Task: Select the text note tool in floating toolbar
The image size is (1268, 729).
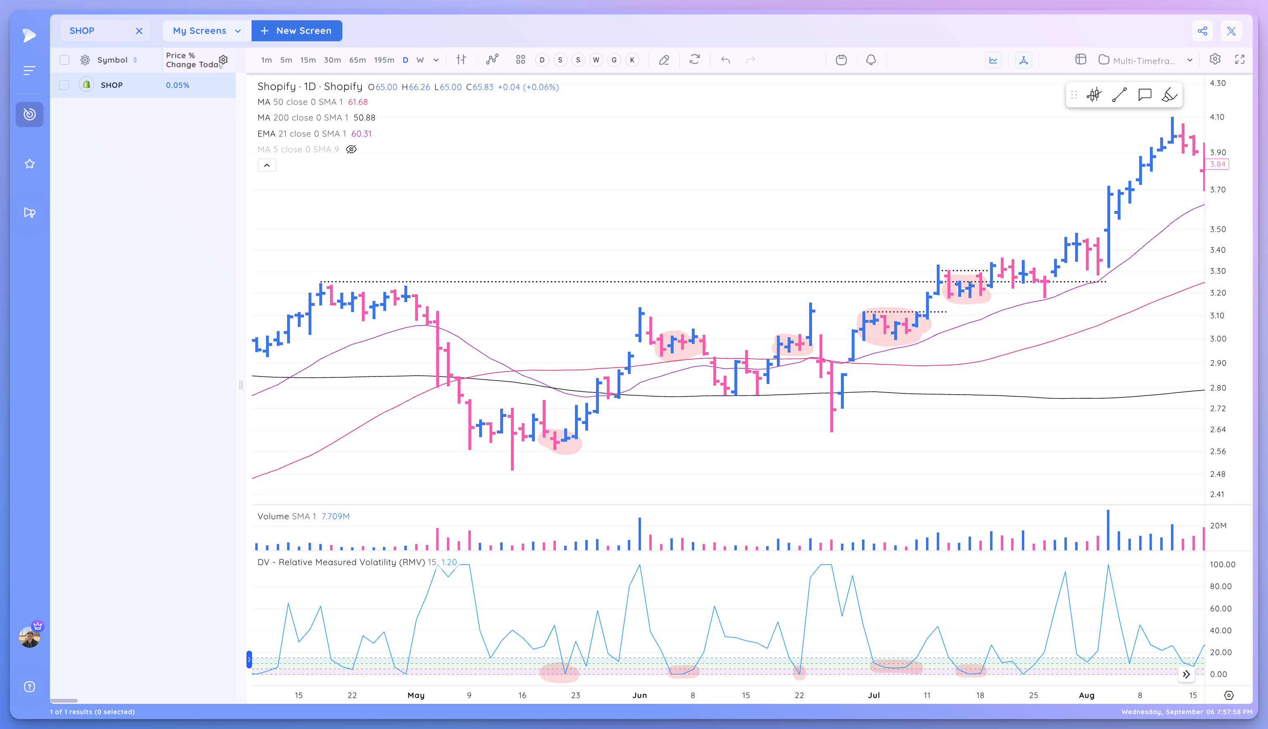Action: click(x=1144, y=95)
